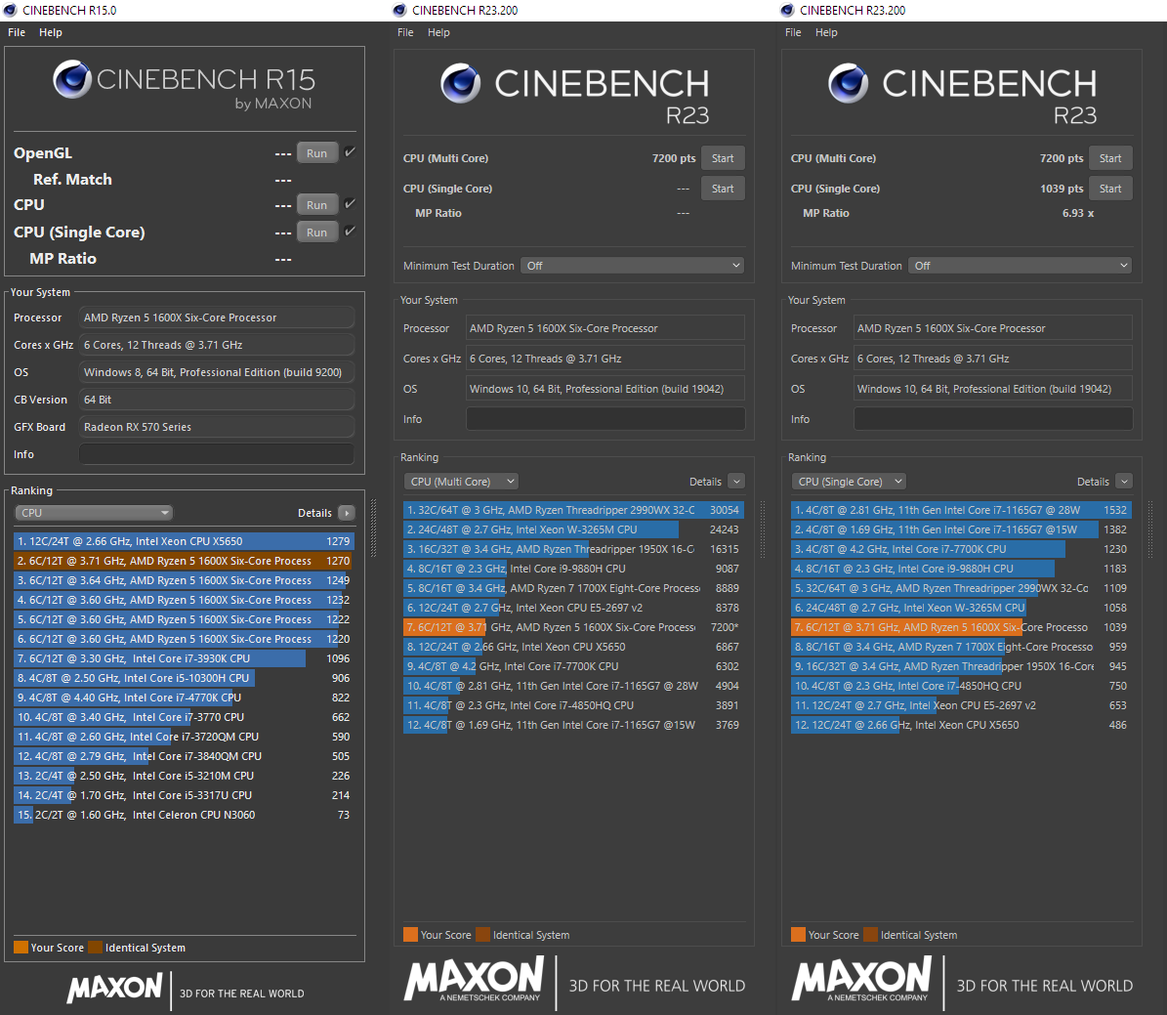Viewport: 1167px width, 1015px height.
Task: Run the CPU (Single Core) test in R15
Action: coord(317,233)
